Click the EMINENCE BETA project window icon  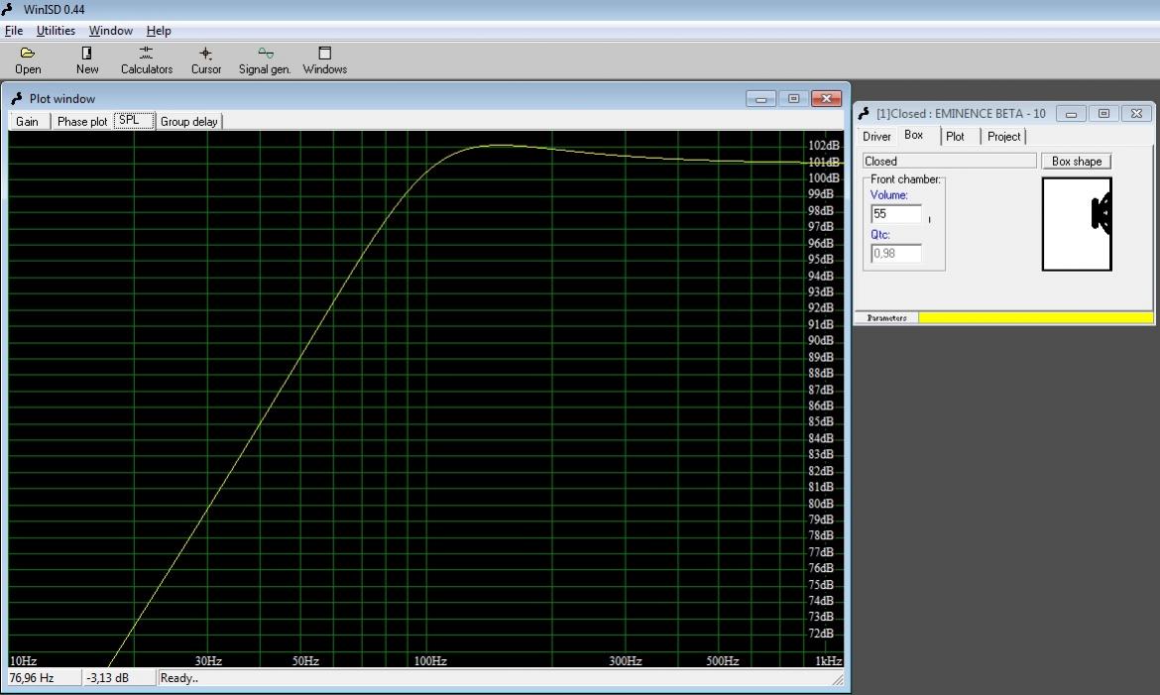[864, 113]
